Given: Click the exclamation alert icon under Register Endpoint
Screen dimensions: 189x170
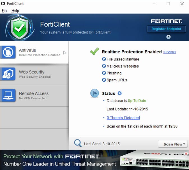Looking at the screenshot, I should [x=168, y=37].
